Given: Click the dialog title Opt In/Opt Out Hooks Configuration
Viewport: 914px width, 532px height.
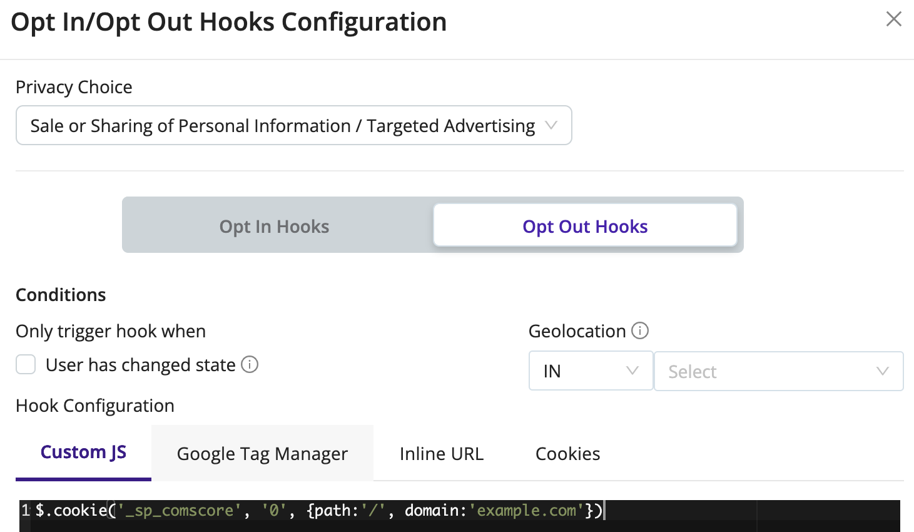Looking at the screenshot, I should coord(229,23).
